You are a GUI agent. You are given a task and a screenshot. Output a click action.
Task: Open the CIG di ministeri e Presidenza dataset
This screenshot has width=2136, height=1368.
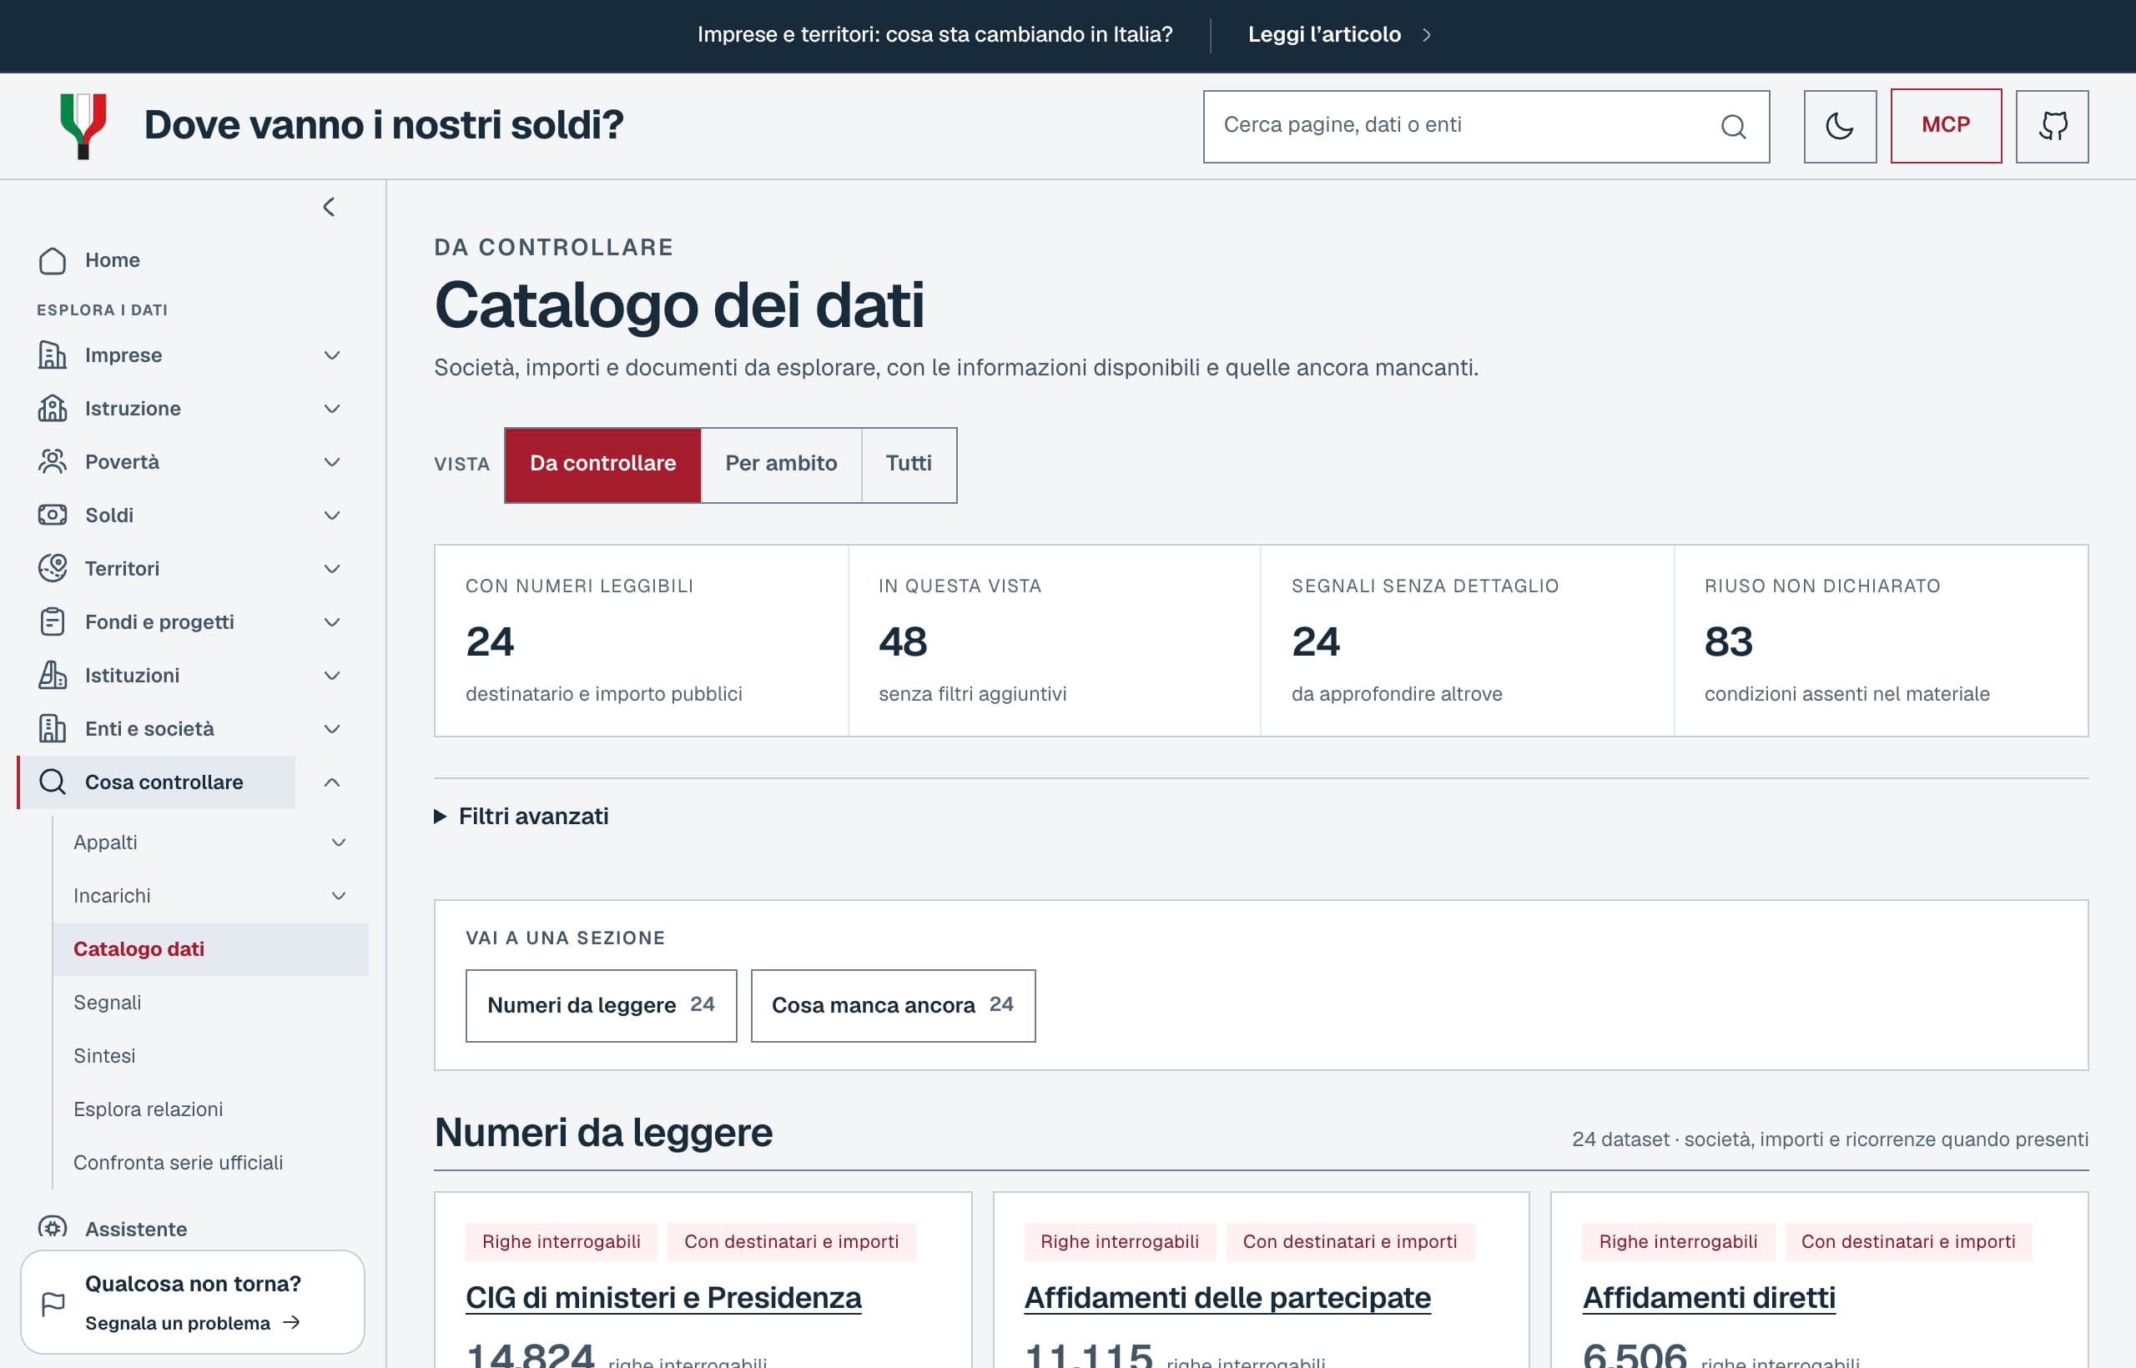pyautogui.click(x=663, y=1298)
